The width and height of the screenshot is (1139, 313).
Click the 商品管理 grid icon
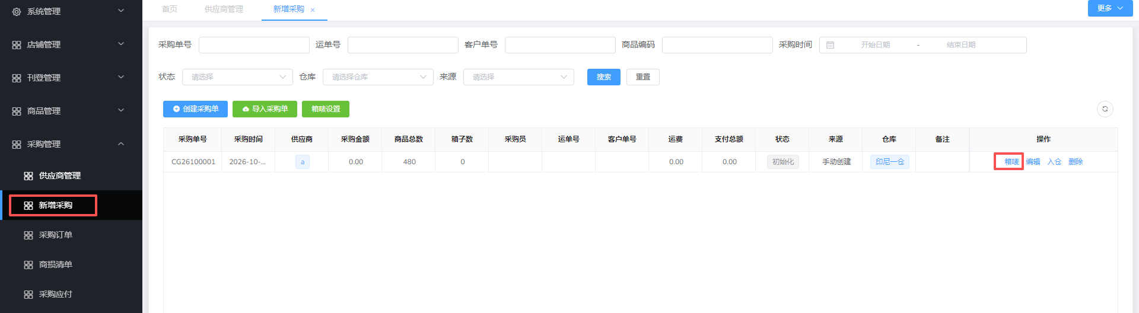[17, 111]
